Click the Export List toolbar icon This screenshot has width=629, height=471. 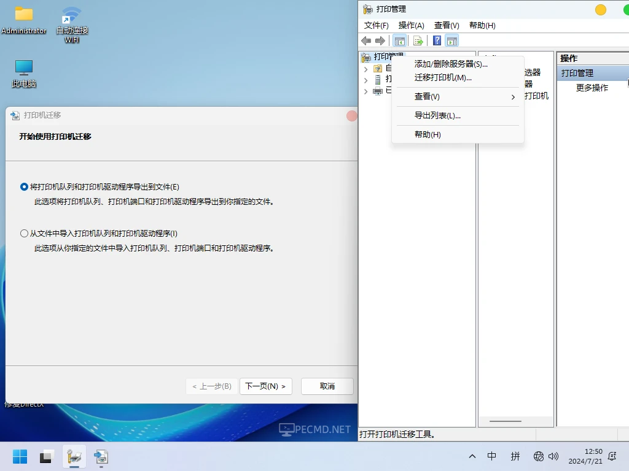418,40
